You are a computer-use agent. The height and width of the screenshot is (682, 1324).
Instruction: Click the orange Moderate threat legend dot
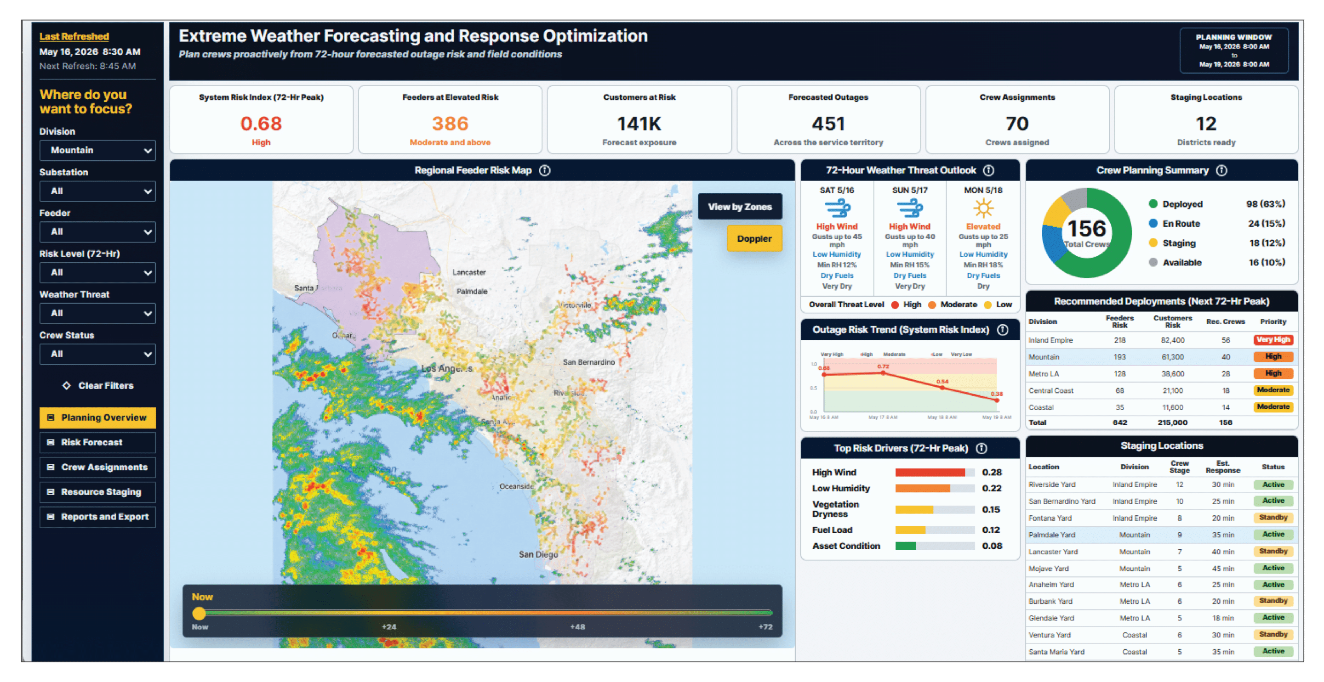point(932,304)
